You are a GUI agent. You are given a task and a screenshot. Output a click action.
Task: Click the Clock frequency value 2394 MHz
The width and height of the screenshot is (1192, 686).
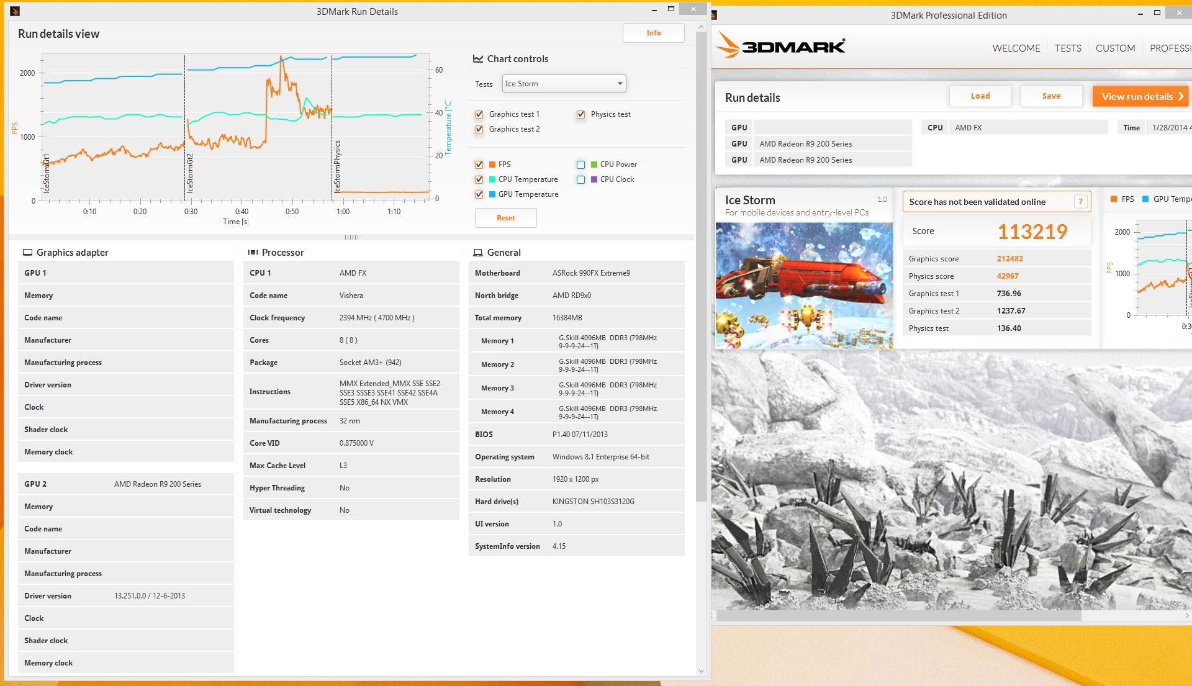coord(377,318)
